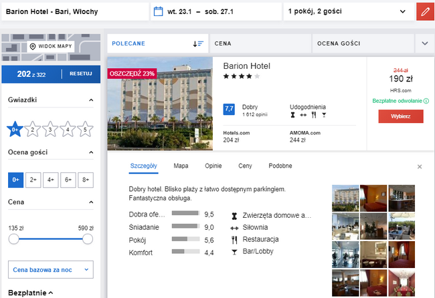
Task: Switch to the Podobne tab
Action: 280,166
